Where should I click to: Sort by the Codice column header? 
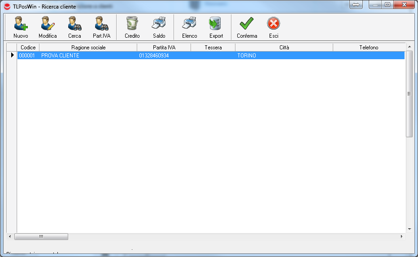tap(28, 48)
